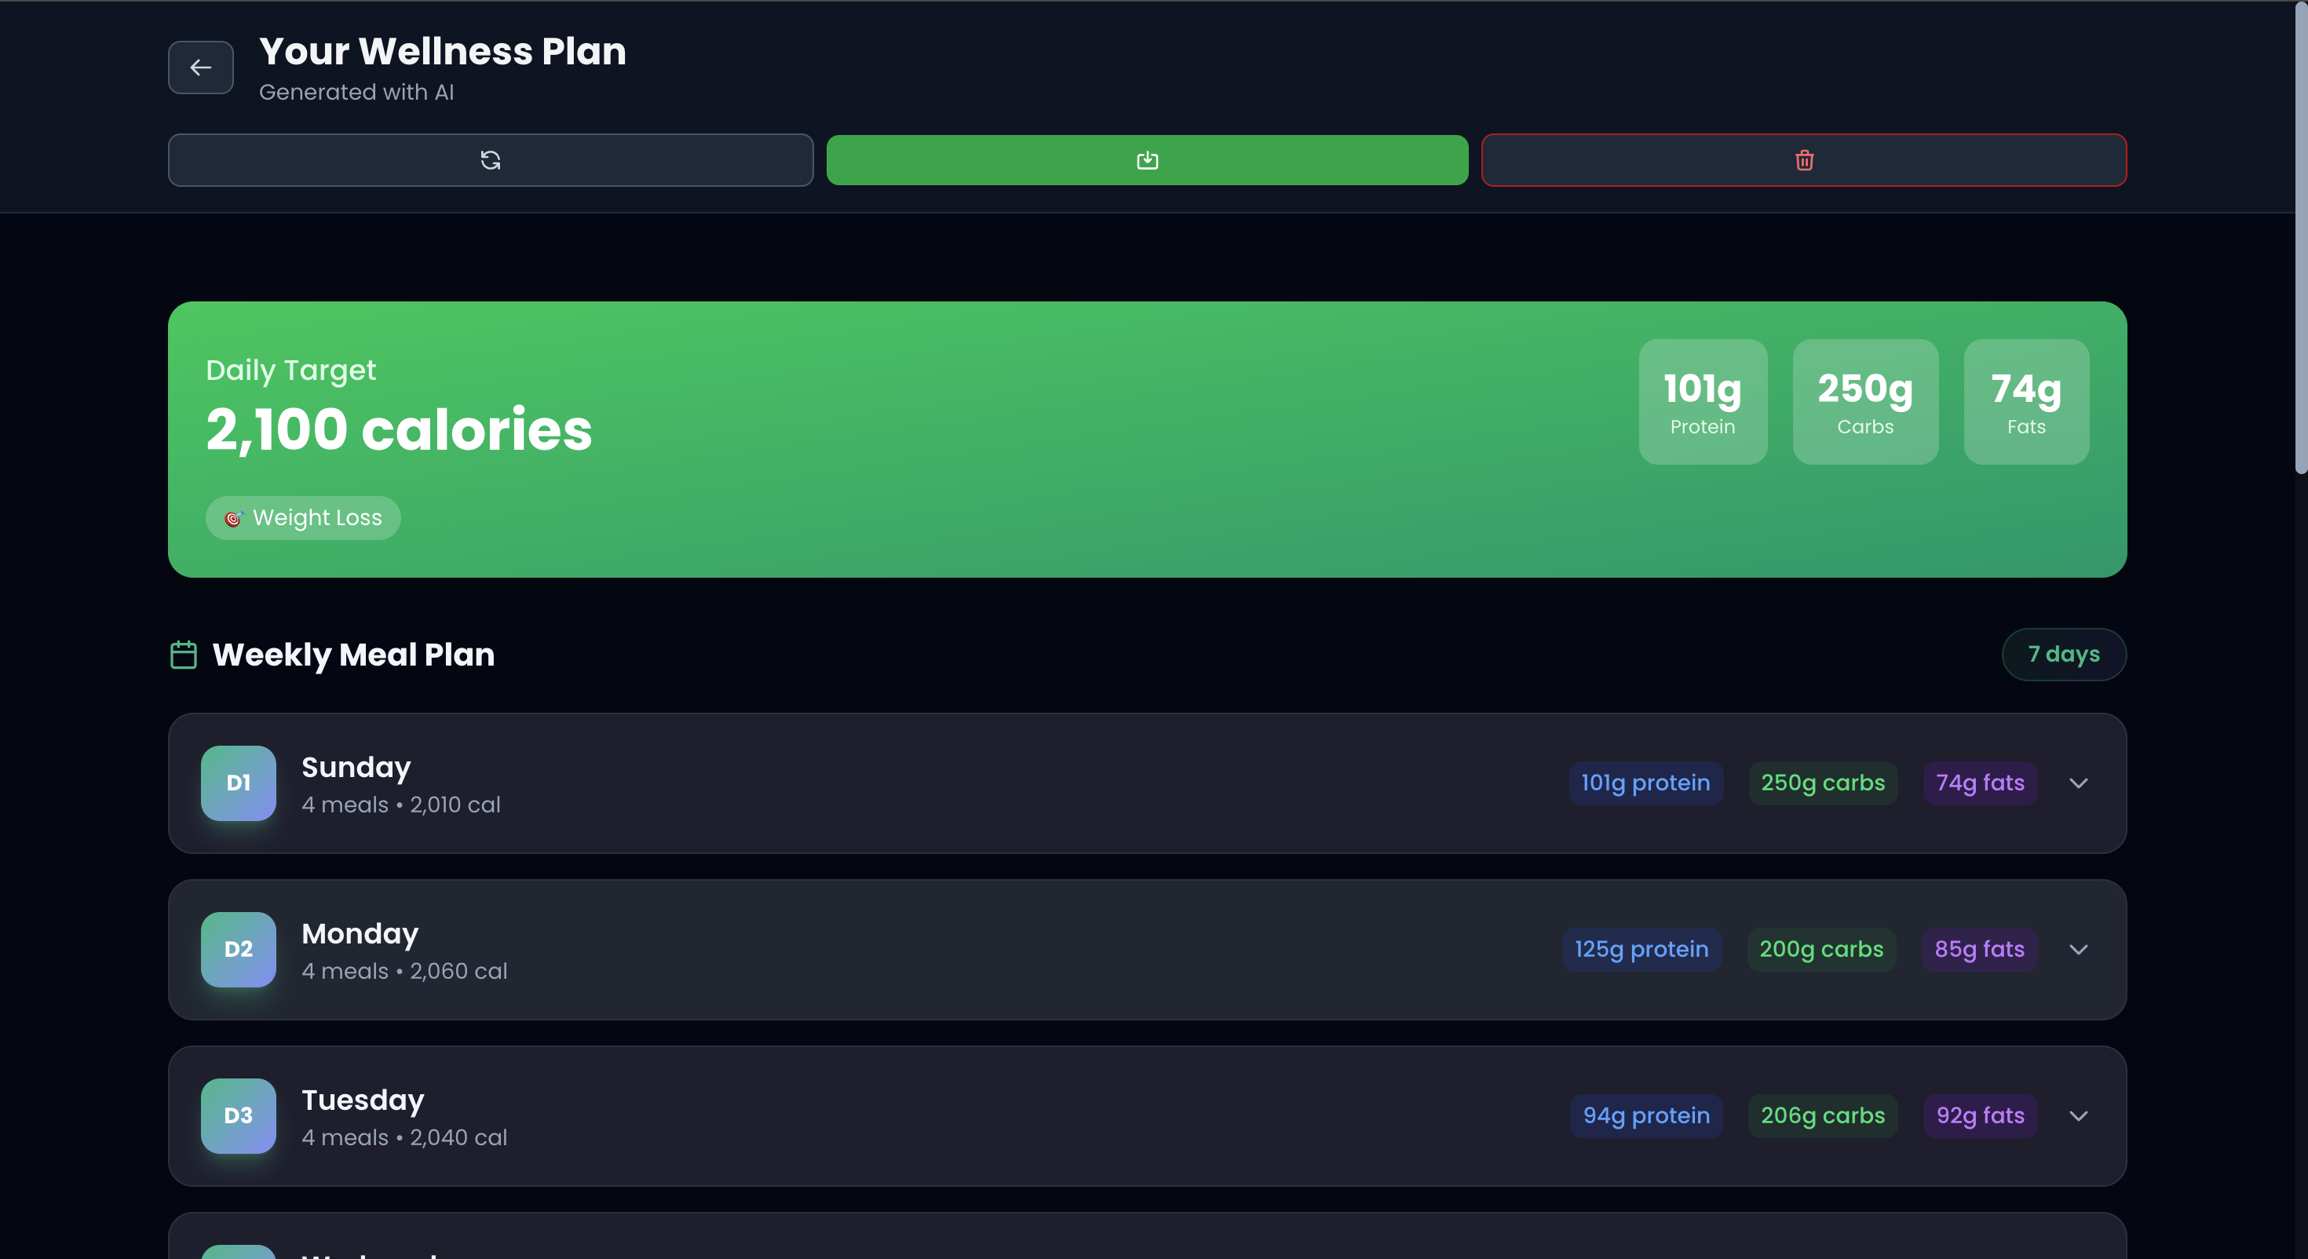
Task: Open the 250g Carbs target tile
Action: (1865, 401)
